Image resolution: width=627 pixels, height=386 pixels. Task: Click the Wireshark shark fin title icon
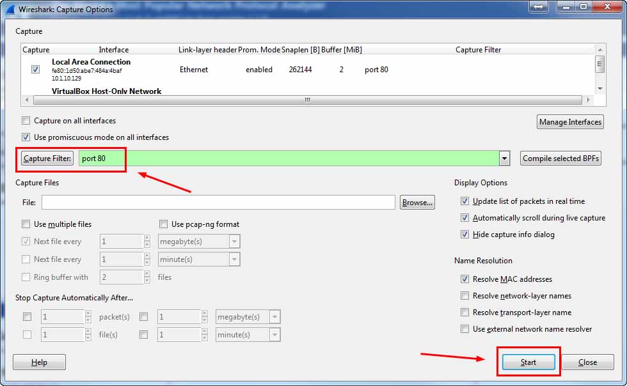10,9
